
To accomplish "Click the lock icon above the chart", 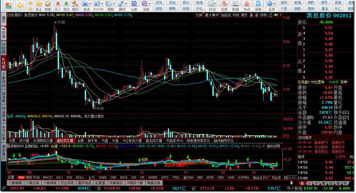I will [271, 15].
